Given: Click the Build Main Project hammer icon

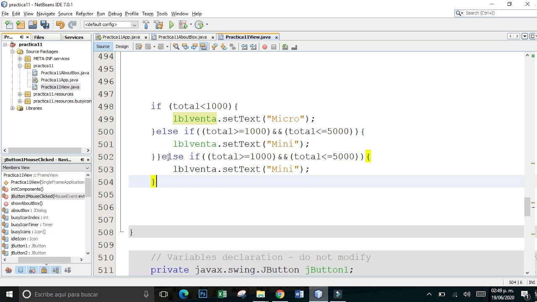Looking at the screenshot, I should [x=146, y=25].
